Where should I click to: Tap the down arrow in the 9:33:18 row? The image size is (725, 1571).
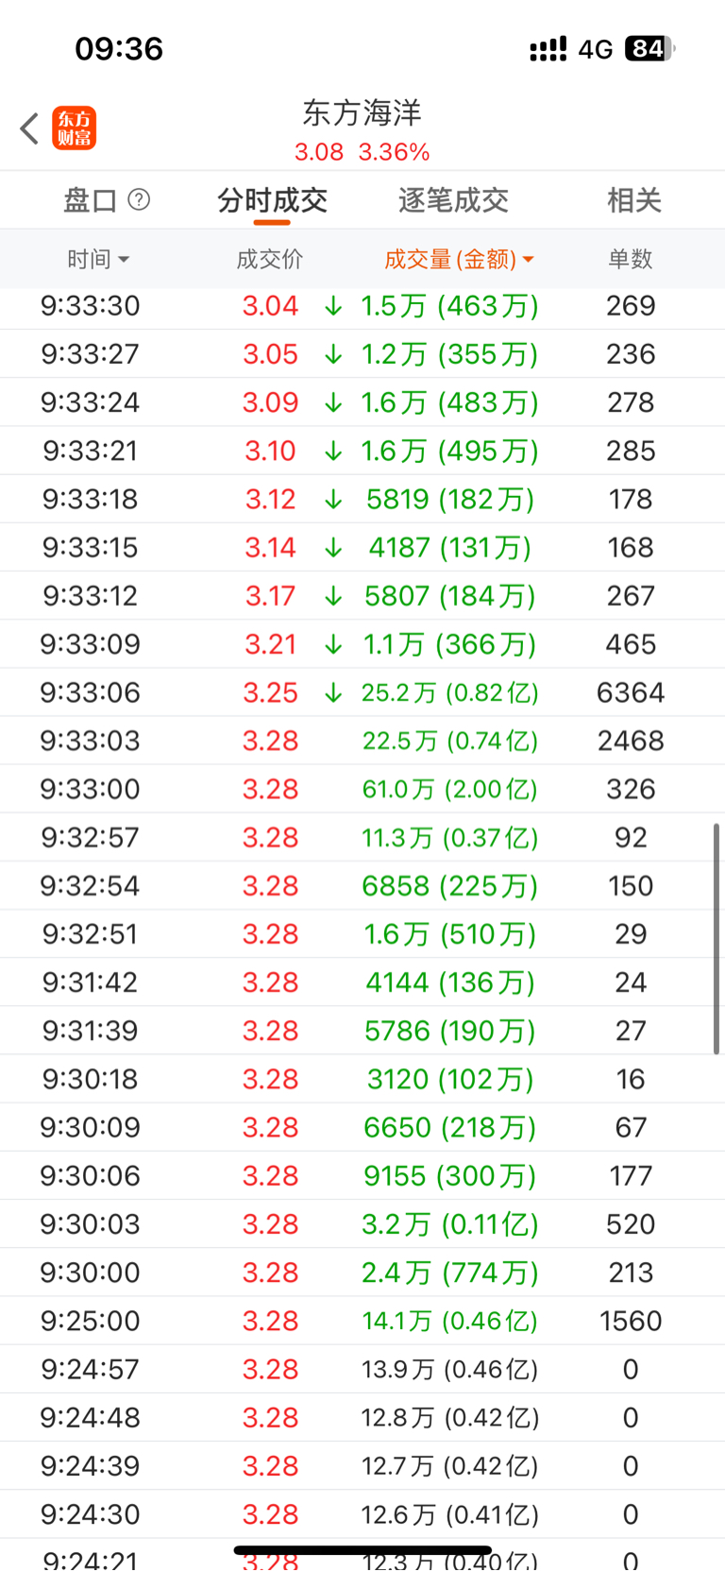pyautogui.click(x=332, y=500)
